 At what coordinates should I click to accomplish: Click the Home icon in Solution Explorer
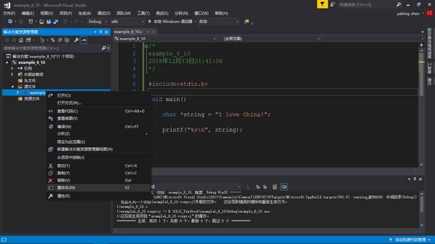(x=21, y=40)
